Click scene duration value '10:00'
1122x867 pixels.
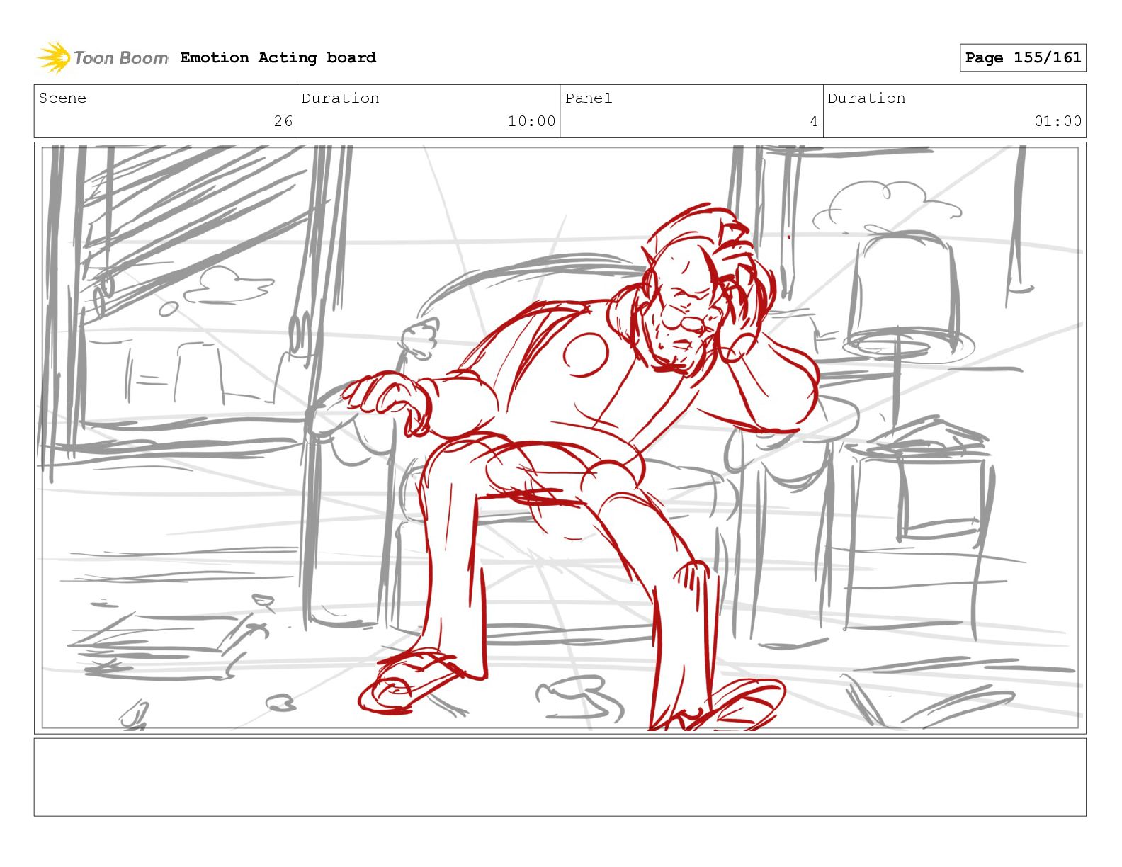pyautogui.click(x=531, y=121)
